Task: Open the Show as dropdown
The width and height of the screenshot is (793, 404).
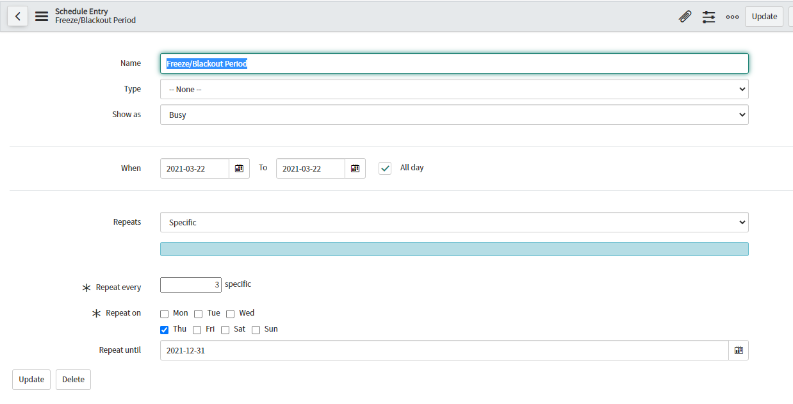Action: point(454,114)
